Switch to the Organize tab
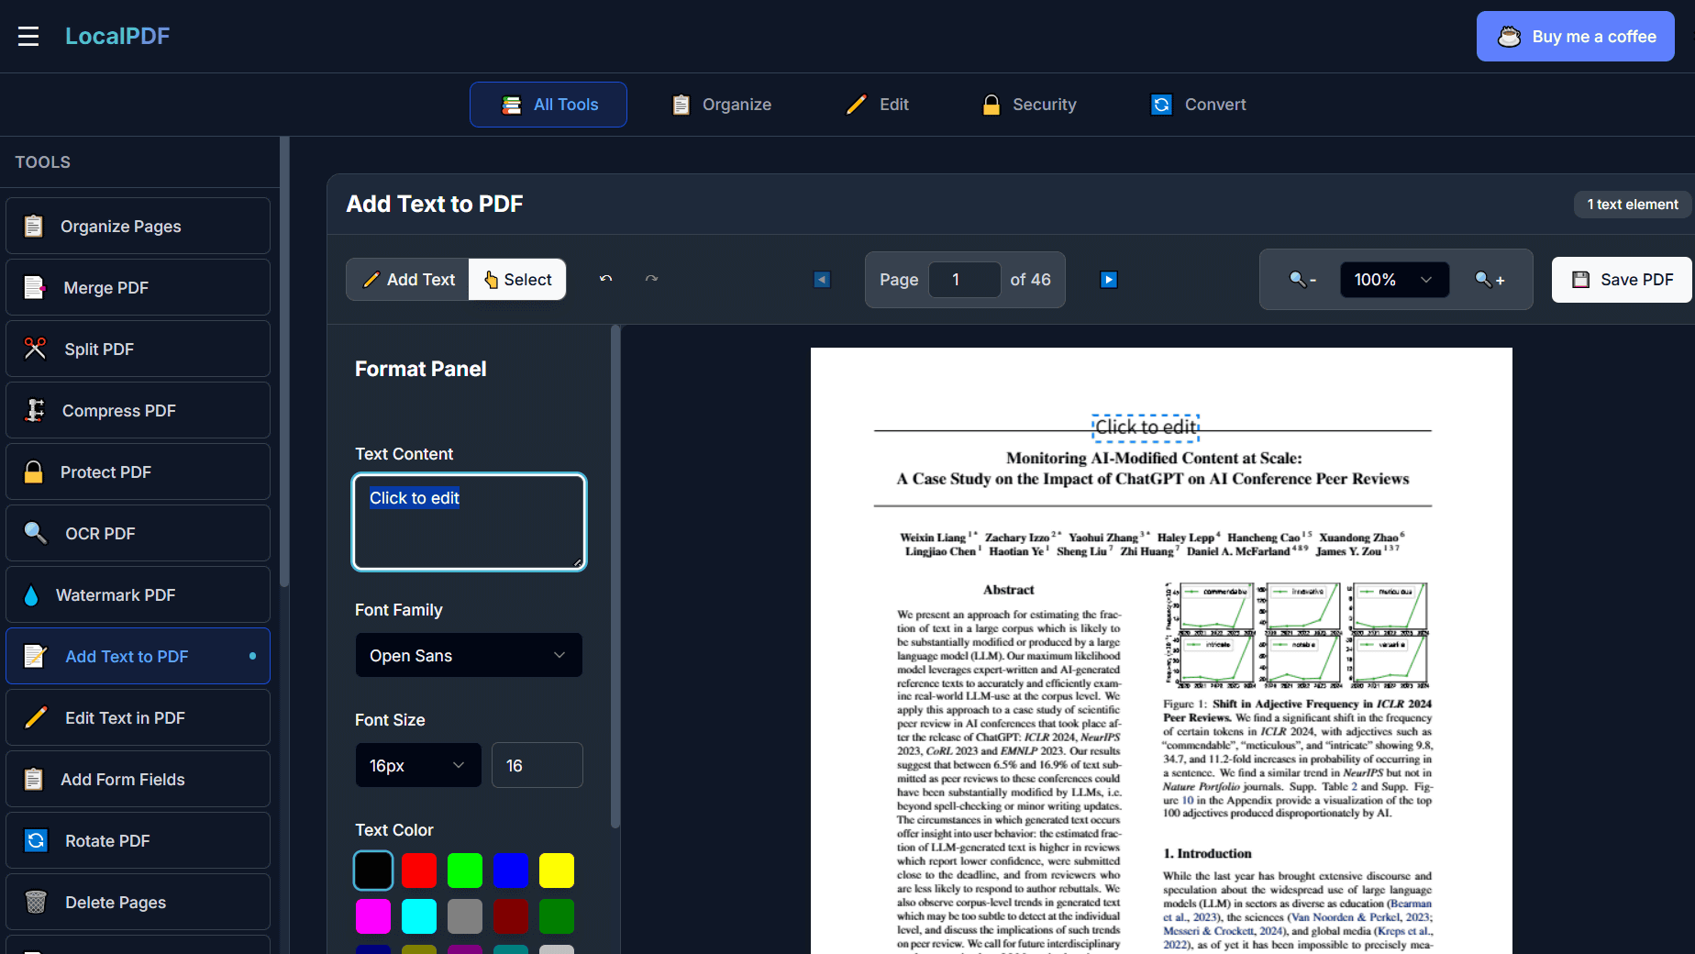Screen dimensions: 1695x954 pos(721,105)
